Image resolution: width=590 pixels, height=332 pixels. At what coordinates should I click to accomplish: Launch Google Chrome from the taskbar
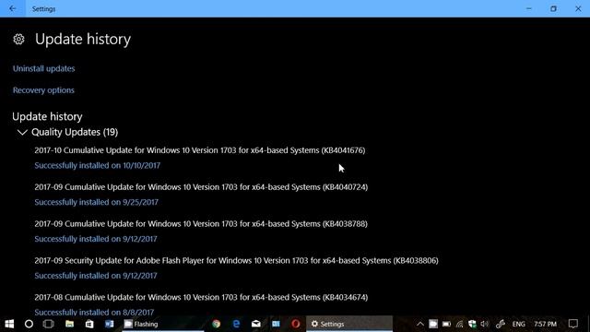(217, 324)
